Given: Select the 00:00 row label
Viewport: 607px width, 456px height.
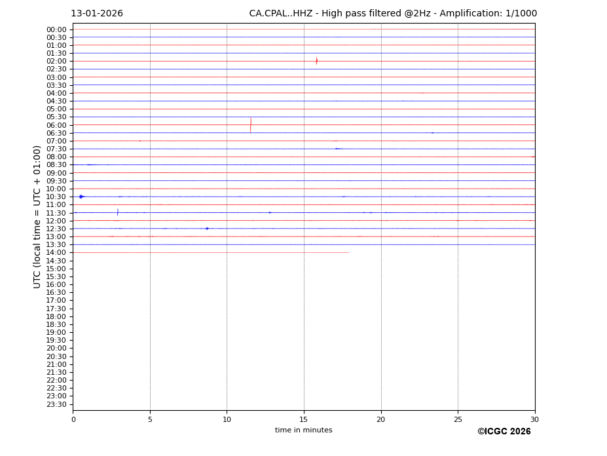Looking at the screenshot, I should [56, 29].
